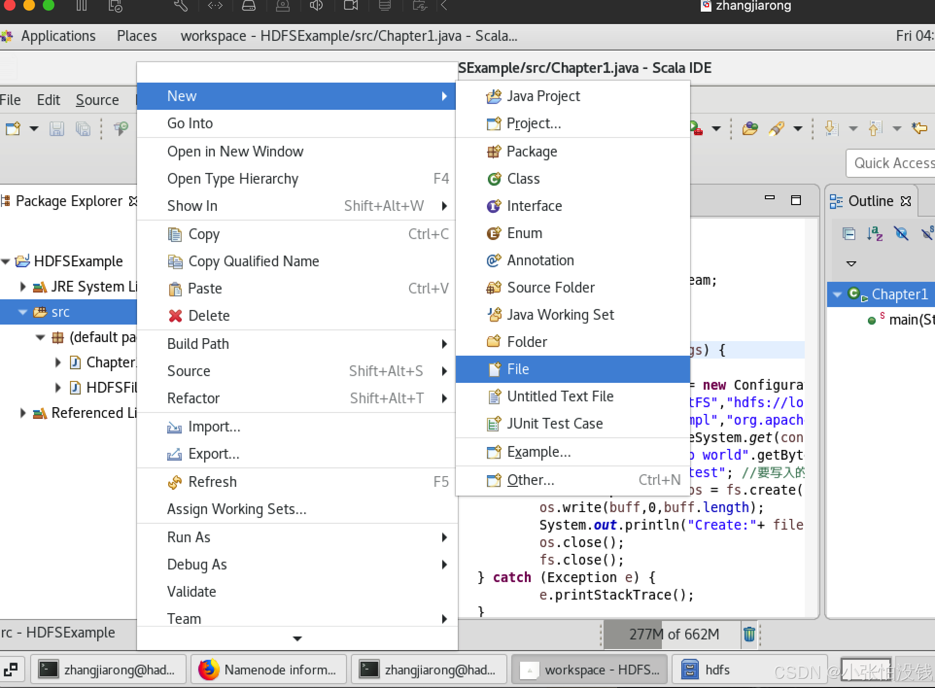Expand the Referenced Libraries node

click(22, 413)
